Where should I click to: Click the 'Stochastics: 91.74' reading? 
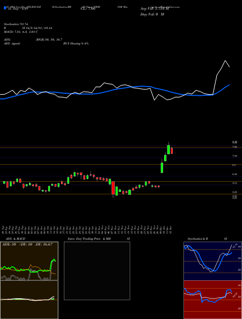tap(15, 24)
